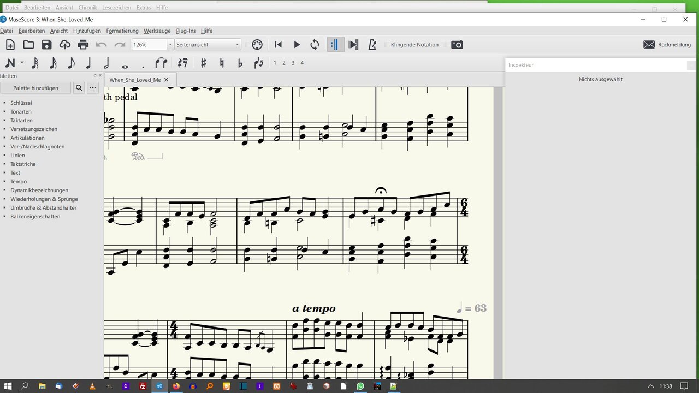Image resolution: width=699 pixels, height=393 pixels.
Task: Open the Formatierung menu
Action: [x=122, y=31]
